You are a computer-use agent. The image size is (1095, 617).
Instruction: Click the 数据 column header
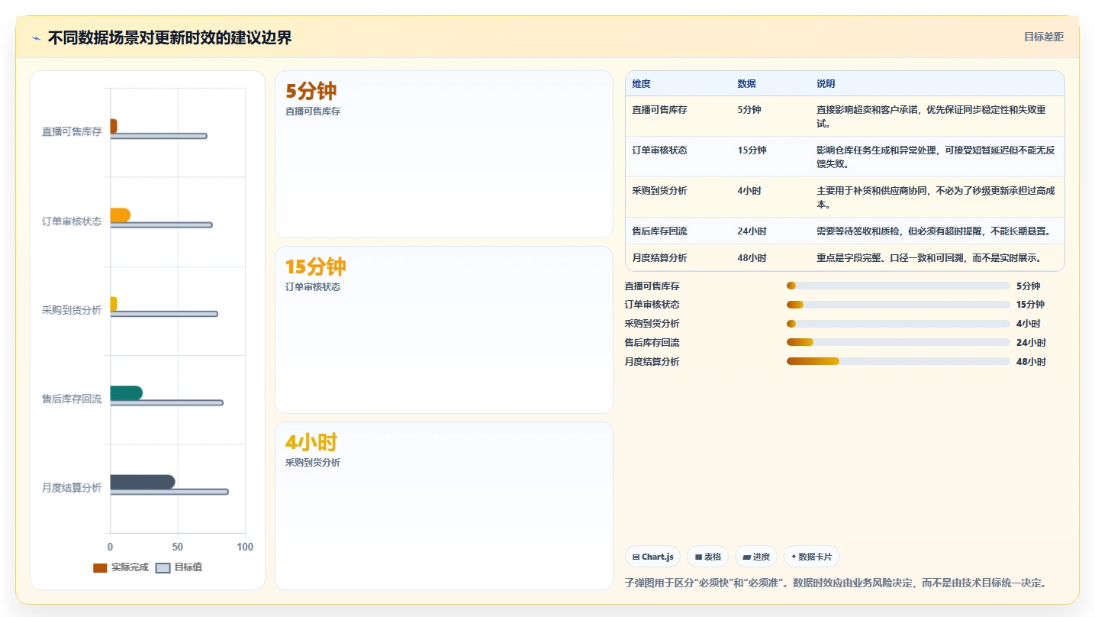746,84
